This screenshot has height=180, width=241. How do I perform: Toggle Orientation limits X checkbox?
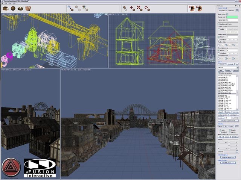click(x=219, y=59)
